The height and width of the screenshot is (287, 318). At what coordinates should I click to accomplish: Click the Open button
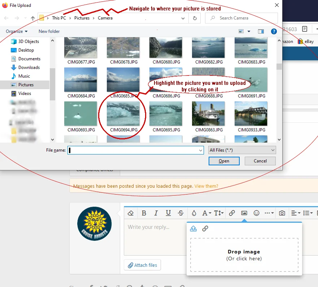pos(224,161)
